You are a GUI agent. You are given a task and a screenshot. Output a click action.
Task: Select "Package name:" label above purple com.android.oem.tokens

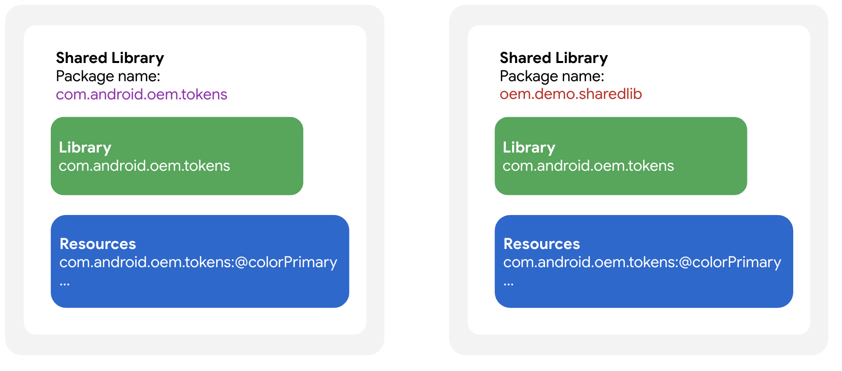click(108, 76)
